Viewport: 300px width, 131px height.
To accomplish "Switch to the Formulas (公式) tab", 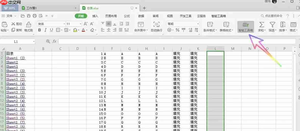I will pos(127,16).
